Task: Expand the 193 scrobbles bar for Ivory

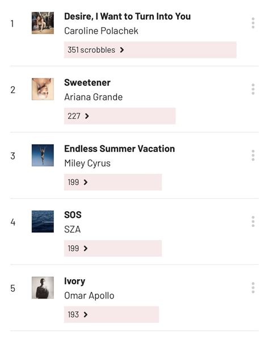Action: click(111, 314)
